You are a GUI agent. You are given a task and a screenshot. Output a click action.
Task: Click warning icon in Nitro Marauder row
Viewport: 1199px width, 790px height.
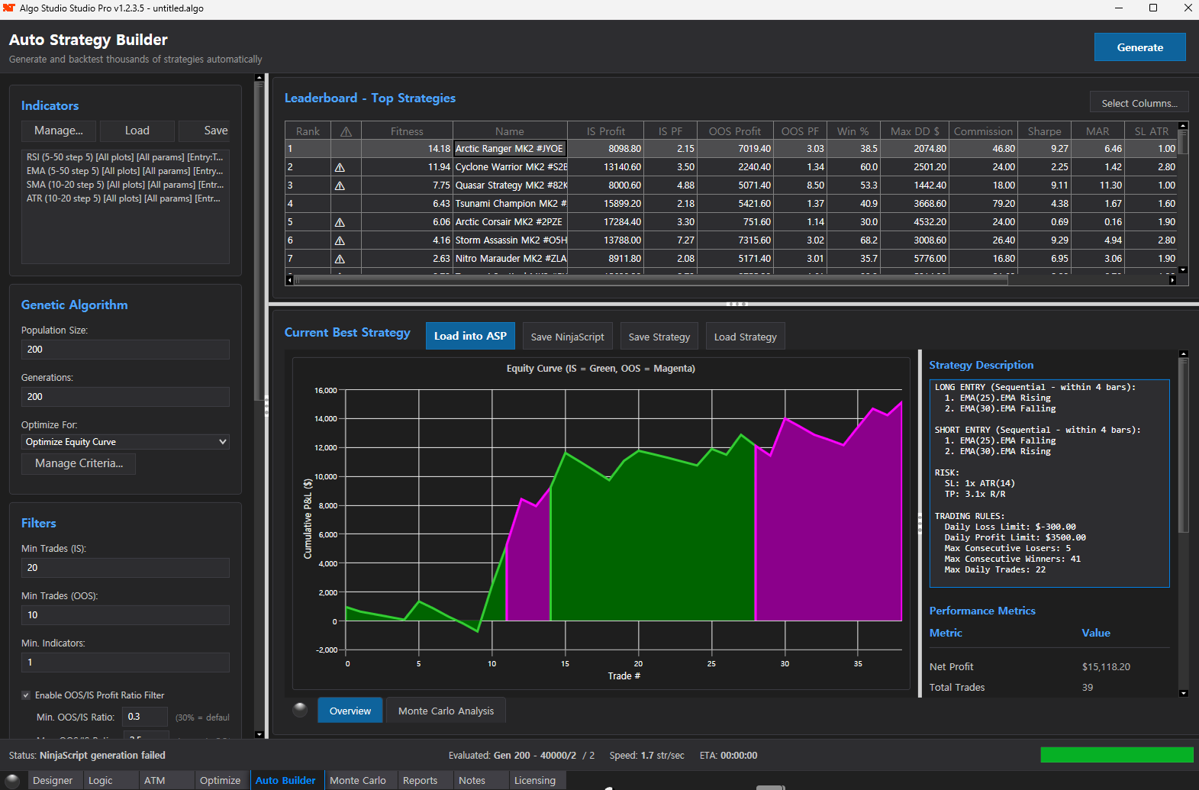coord(340,259)
